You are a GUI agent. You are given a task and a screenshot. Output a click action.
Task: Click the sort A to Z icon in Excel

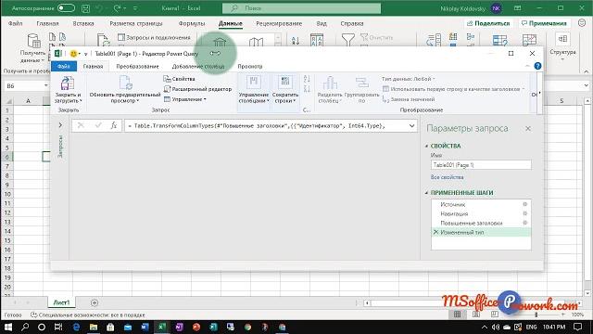click(x=296, y=41)
